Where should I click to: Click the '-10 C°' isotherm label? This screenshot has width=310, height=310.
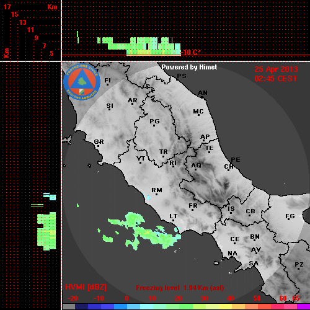191,52
